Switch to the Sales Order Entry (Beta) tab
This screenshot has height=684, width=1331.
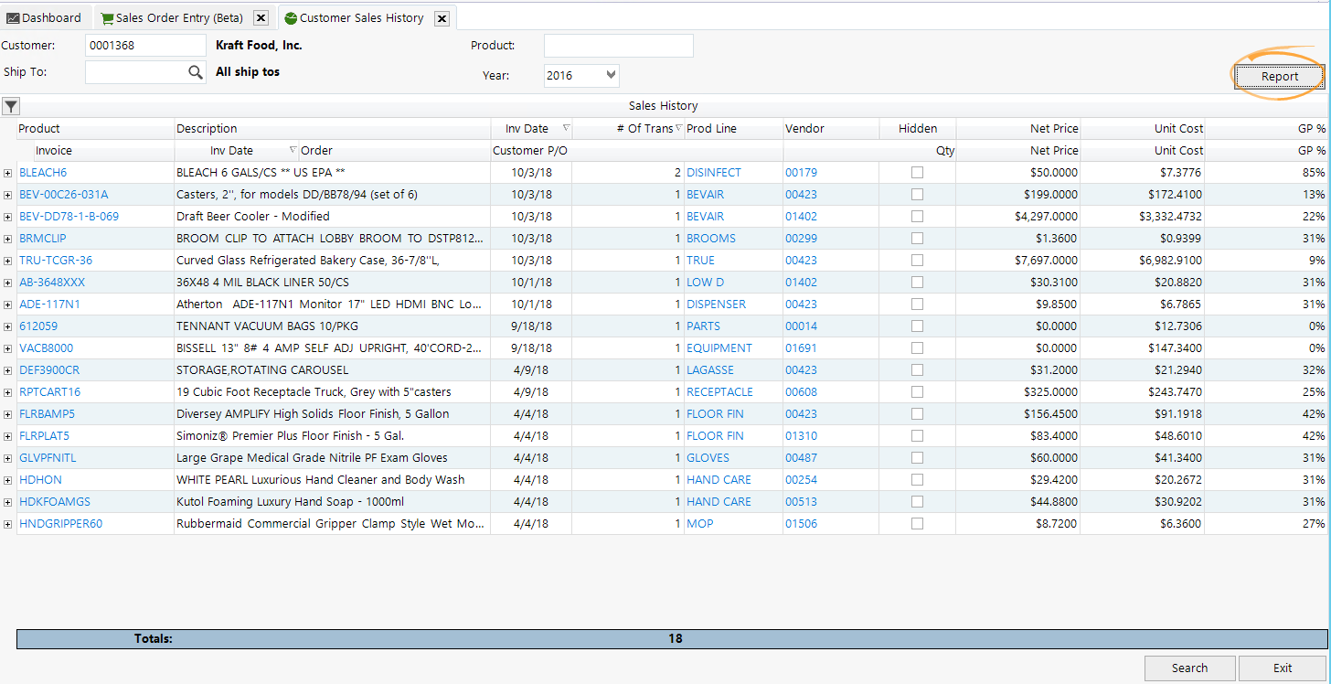(x=180, y=17)
